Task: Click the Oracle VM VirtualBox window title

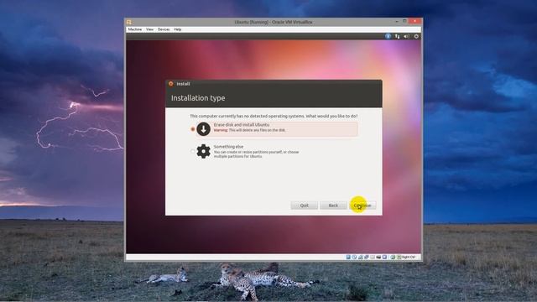Action: [274, 22]
